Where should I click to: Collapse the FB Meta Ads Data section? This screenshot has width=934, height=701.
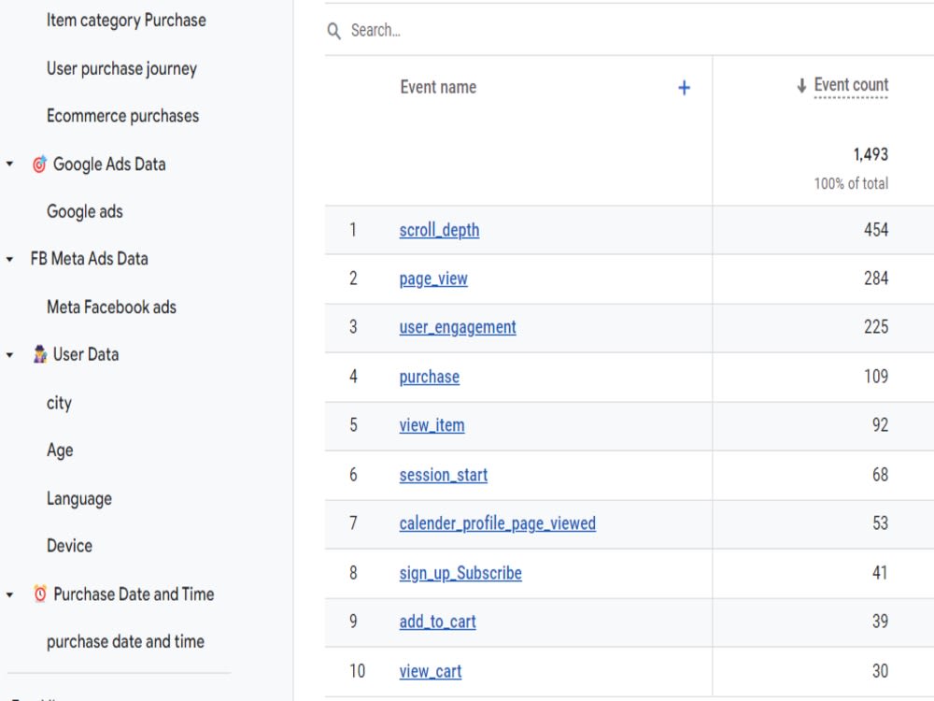point(11,258)
